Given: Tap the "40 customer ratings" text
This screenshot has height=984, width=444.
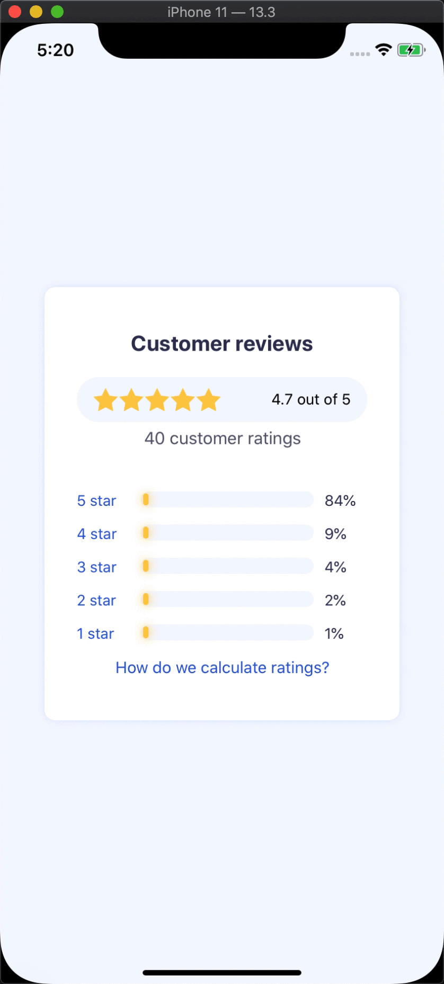Looking at the screenshot, I should click(x=223, y=439).
